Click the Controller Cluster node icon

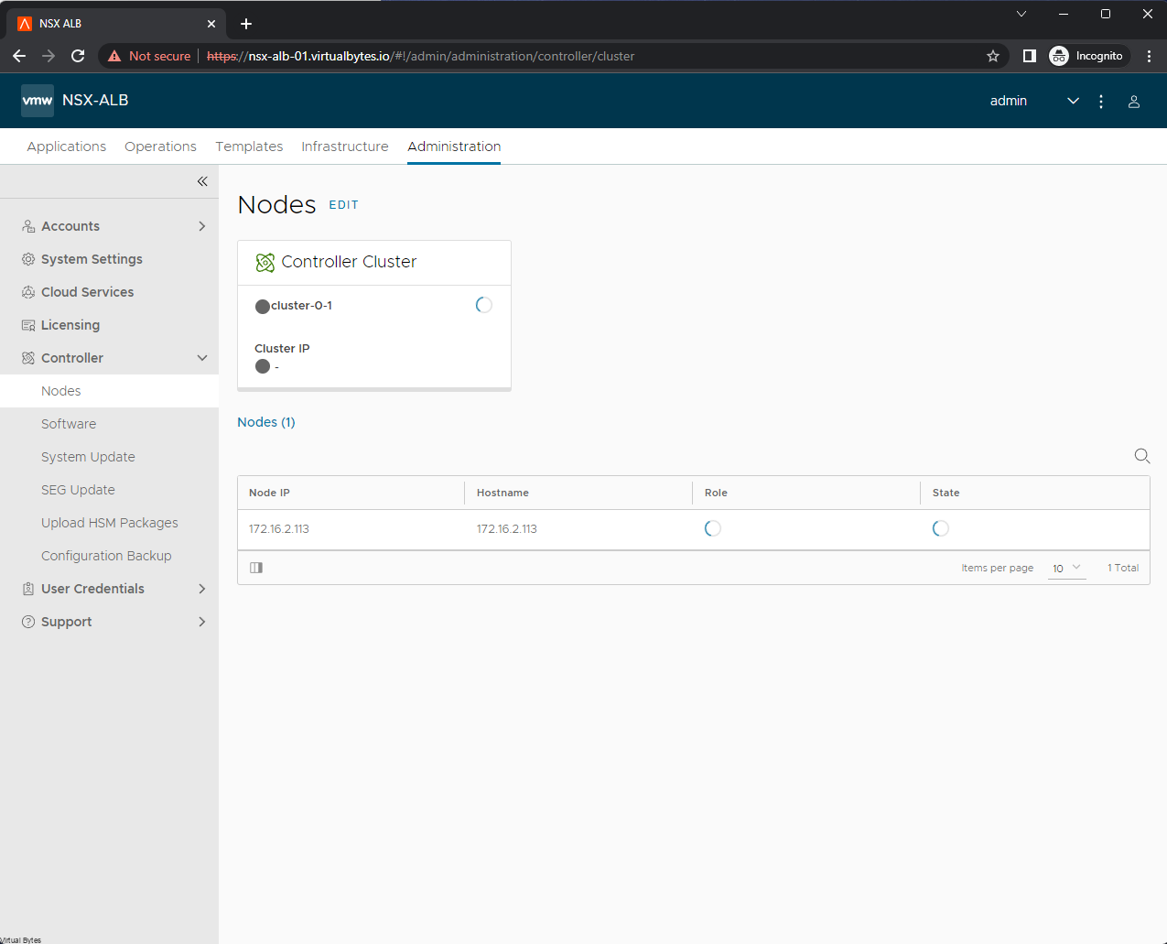click(265, 262)
